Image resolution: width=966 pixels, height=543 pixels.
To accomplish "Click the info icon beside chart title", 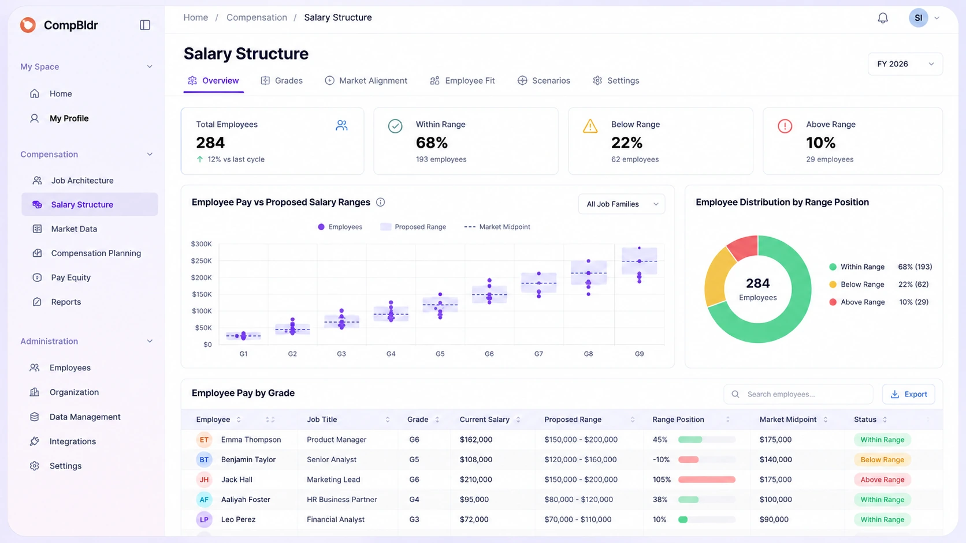I will (x=380, y=202).
